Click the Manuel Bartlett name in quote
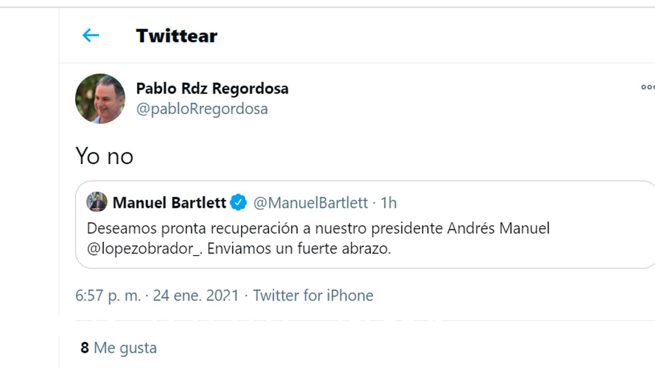The height and width of the screenshot is (368, 655). (169, 202)
